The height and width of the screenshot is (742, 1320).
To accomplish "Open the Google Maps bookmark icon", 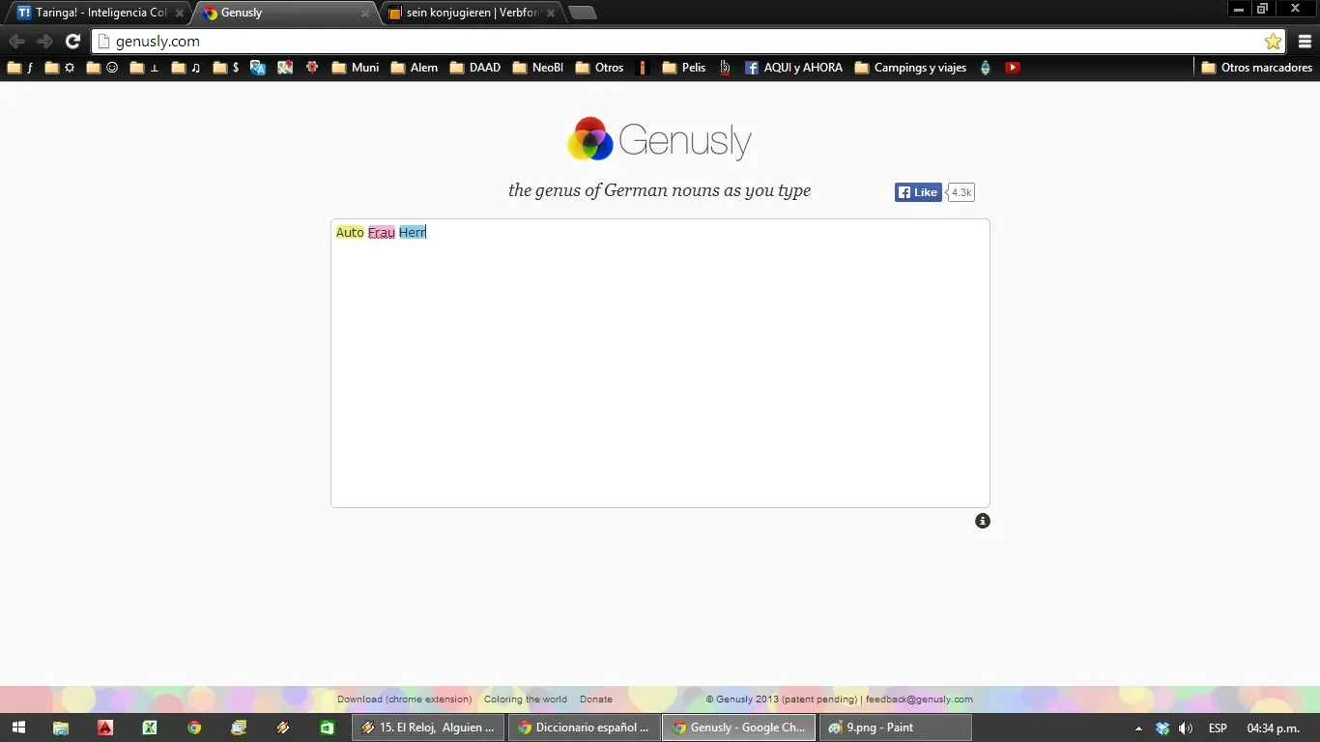I will pos(285,68).
